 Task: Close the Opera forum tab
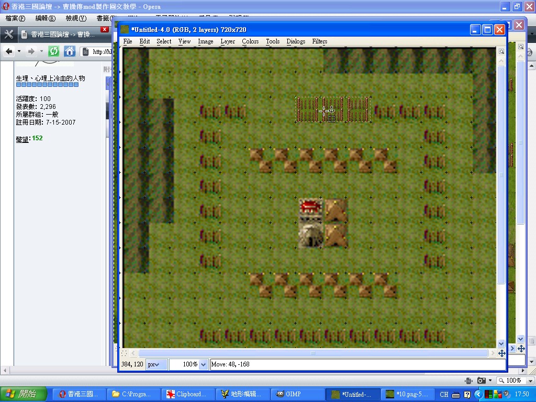[x=105, y=29]
